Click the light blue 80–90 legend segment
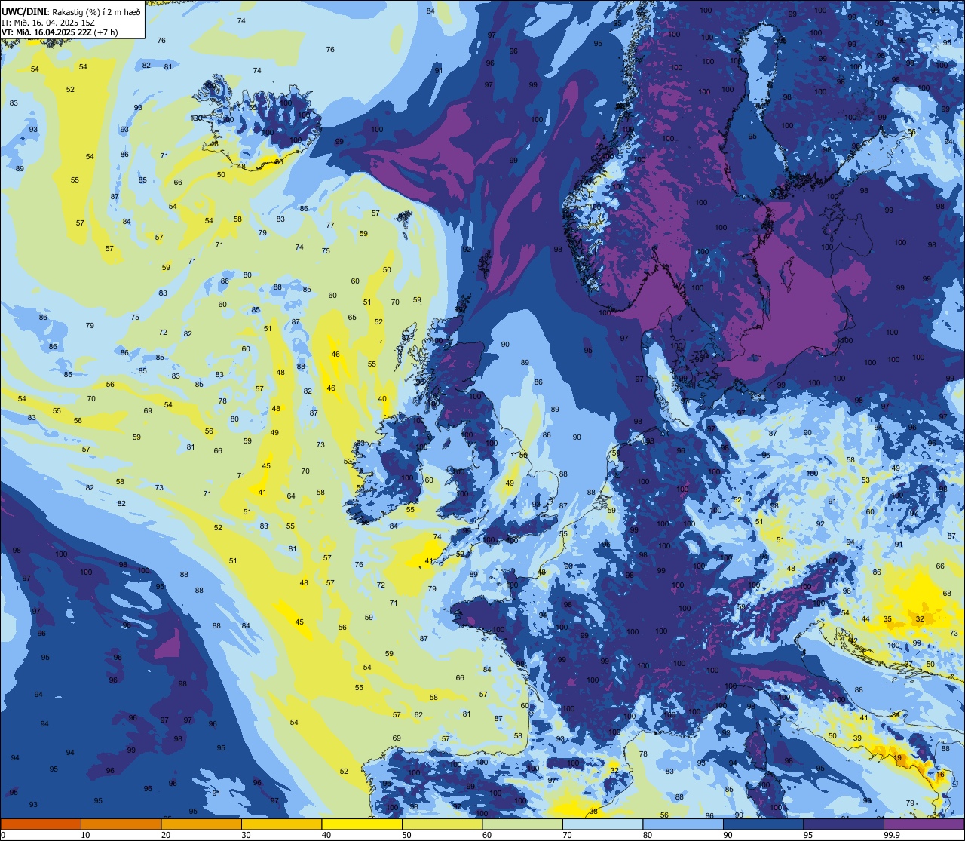965x841 pixels. 683,824
